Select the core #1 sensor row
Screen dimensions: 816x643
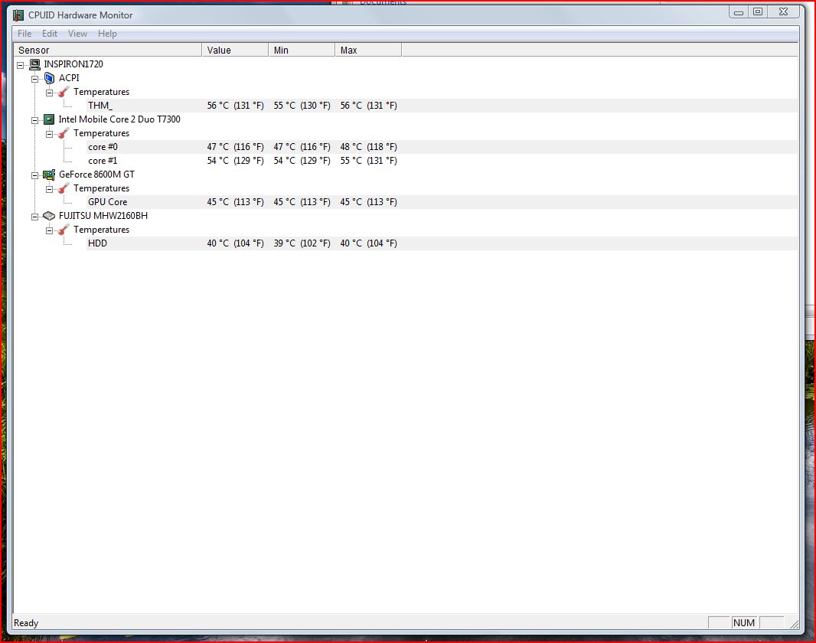click(442, 161)
